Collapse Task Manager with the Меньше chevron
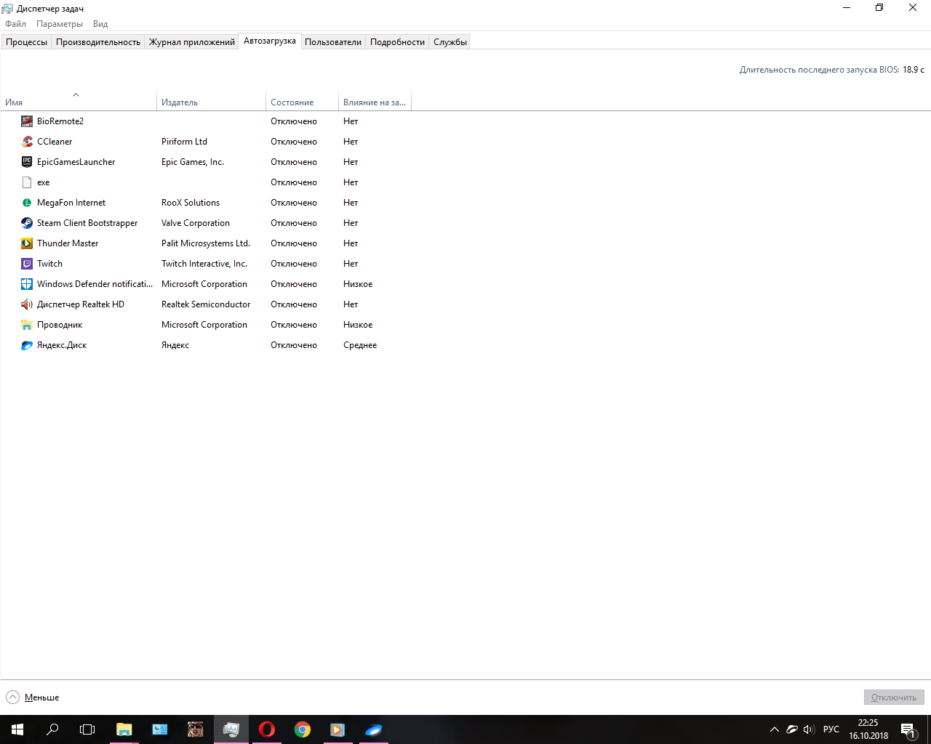Viewport: 931px width, 744px height. click(x=13, y=697)
